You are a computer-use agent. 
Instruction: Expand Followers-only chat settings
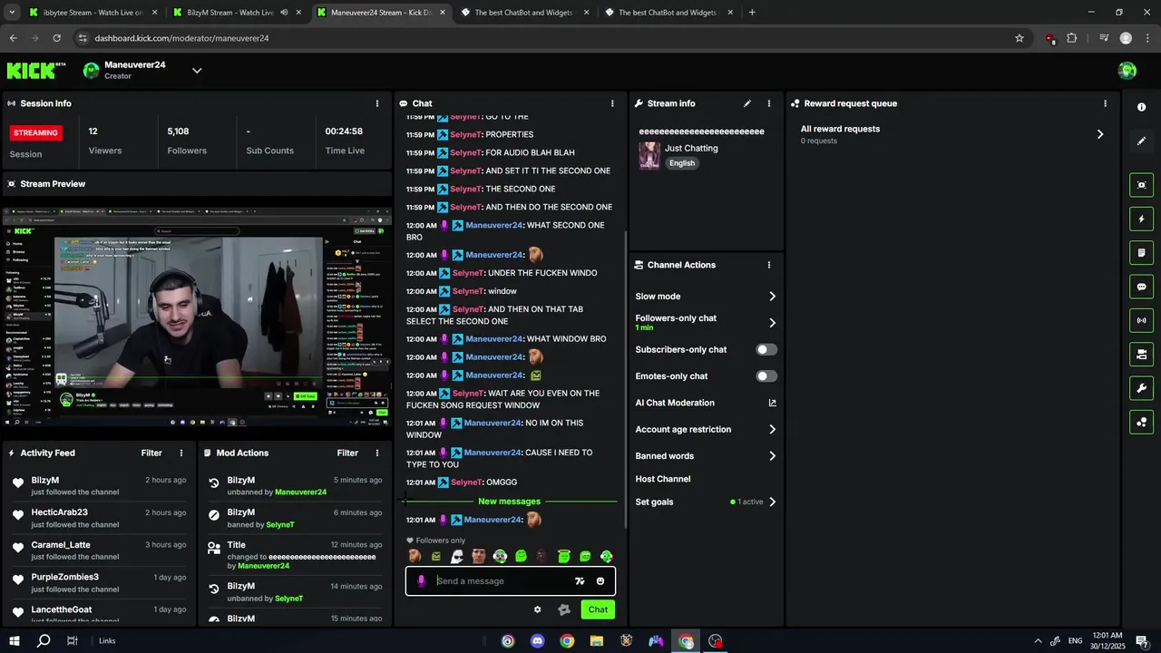(772, 323)
